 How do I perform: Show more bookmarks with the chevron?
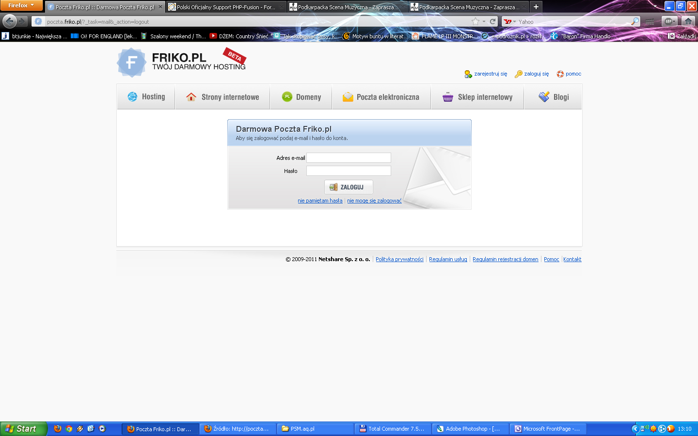[660, 36]
